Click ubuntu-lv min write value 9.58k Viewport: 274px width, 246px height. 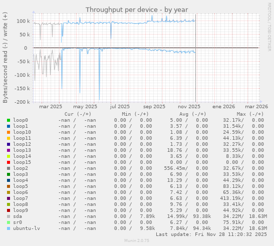point(147,228)
